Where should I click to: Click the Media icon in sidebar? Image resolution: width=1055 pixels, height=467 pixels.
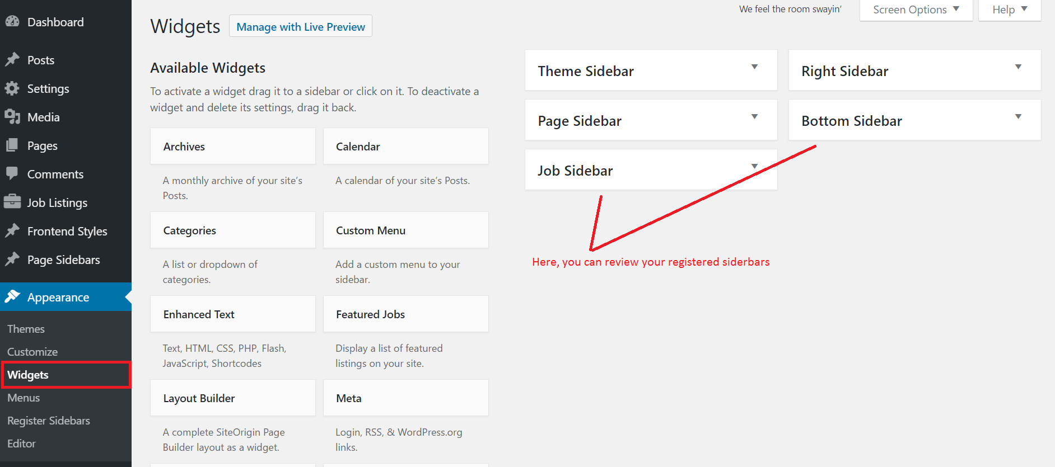pos(12,117)
